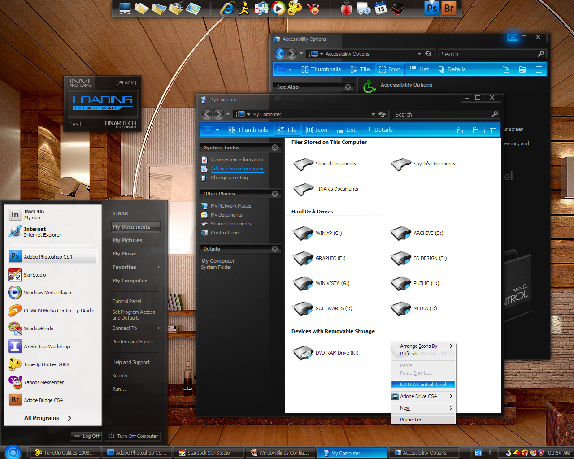Switch Accessibility Options window to List view
Screen dimensions: 574x459
pyautogui.click(x=419, y=69)
